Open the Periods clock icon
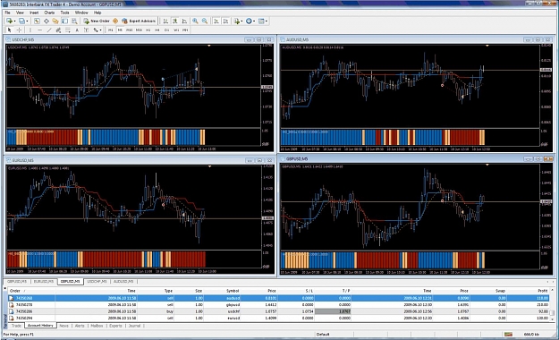 (249, 21)
